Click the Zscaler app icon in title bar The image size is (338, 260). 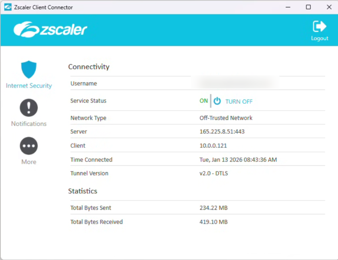[8, 7]
